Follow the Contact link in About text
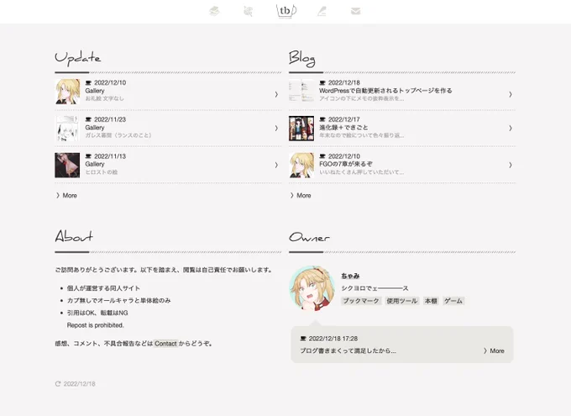The width and height of the screenshot is (571, 416). (165, 344)
